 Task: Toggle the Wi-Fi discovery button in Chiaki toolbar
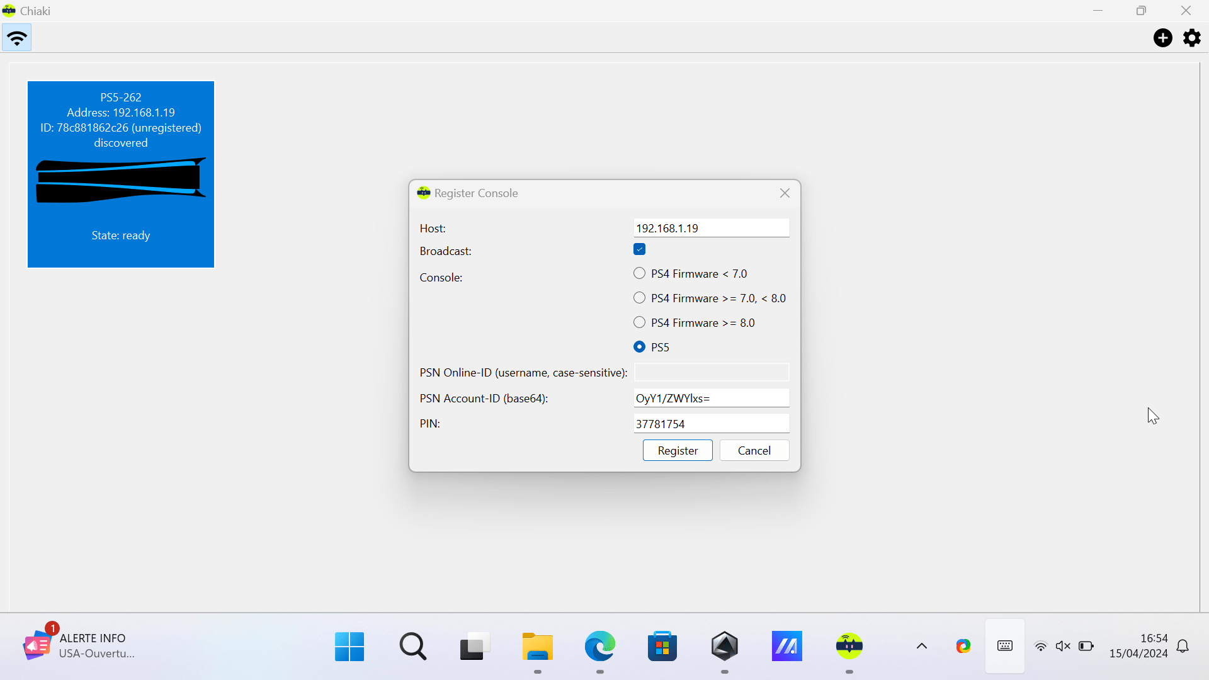17,38
